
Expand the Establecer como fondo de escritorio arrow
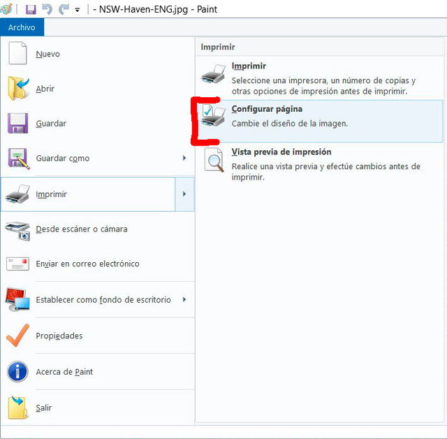click(x=184, y=299)
